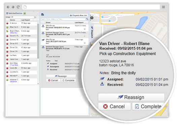Image resolution: width=177 pixels, height=125 pixels.
Task: Open the vertical Dispatch tab beside the map
Action: 92,32
